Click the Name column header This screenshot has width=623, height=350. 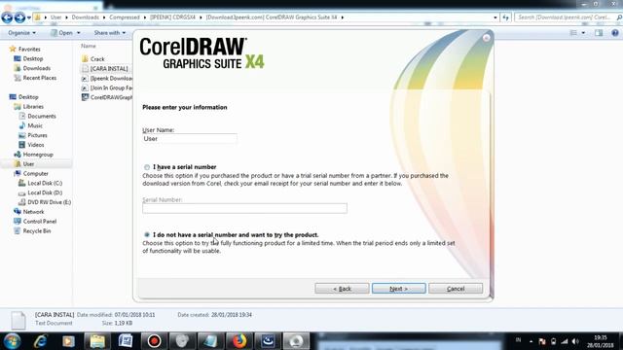89,46
